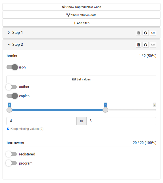Open Show attrition data
The width and height of the screenshot is (163, 183).
[81, 15]
